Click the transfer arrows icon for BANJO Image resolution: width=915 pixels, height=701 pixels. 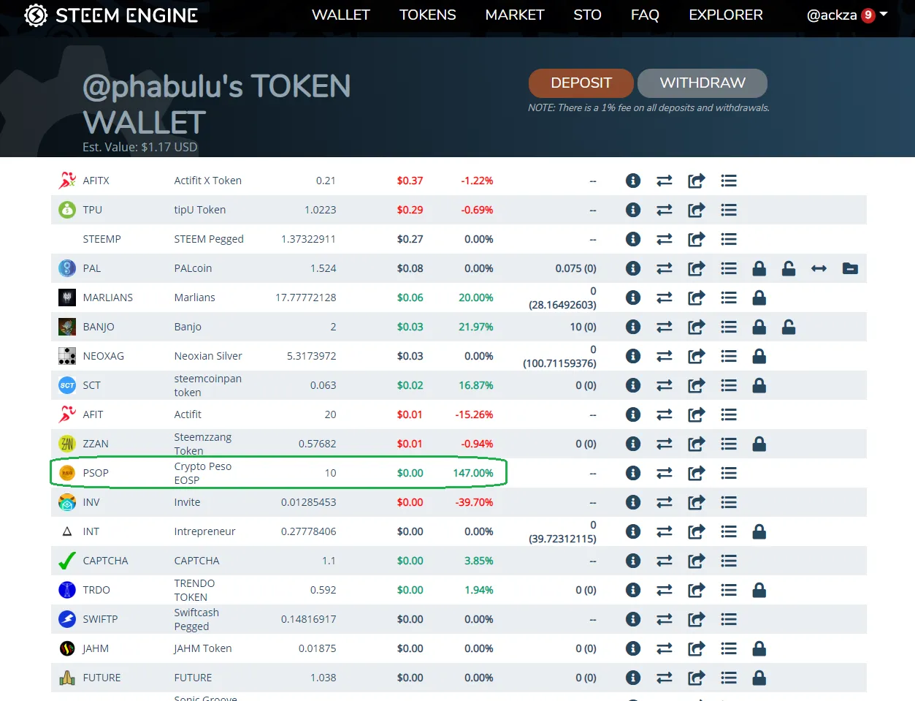665,327
